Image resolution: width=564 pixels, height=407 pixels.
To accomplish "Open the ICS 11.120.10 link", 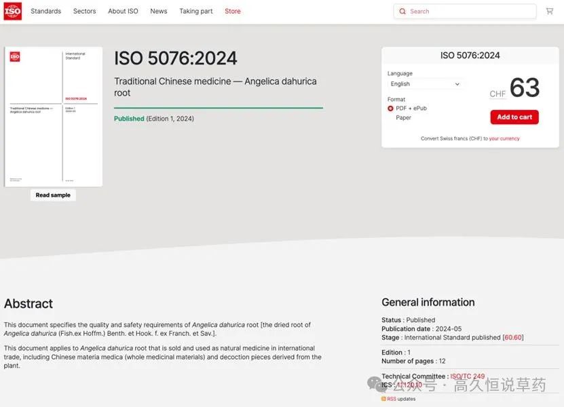I will (409, 385).
